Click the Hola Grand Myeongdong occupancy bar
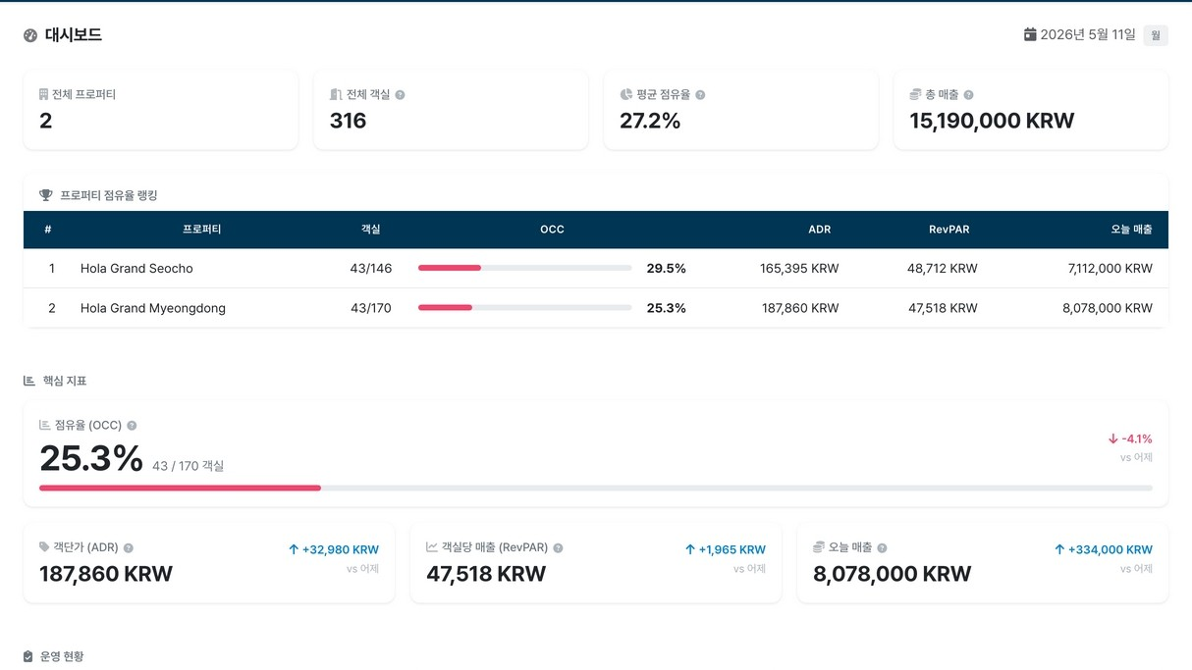The height and width of the screenshot is (670, 1192). point(524,308)
